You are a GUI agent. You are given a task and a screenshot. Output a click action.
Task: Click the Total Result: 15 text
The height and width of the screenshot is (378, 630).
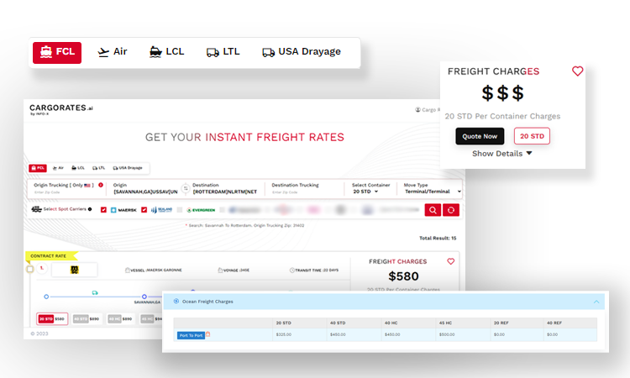[x=438, y=239]
